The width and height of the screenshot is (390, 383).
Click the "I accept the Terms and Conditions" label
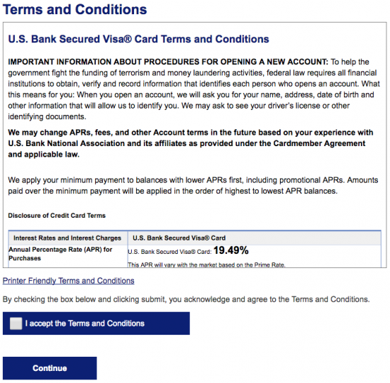pyautogui.click(x=85, y=323)
